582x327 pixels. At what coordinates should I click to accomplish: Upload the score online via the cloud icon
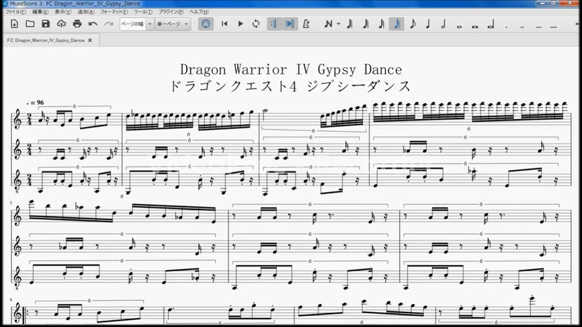click(61, 24)
